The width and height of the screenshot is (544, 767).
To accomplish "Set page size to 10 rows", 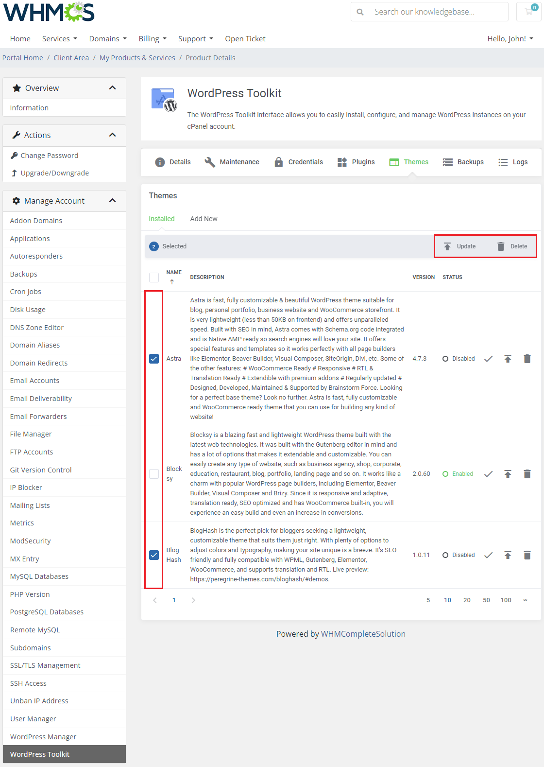I will [448, 600].
